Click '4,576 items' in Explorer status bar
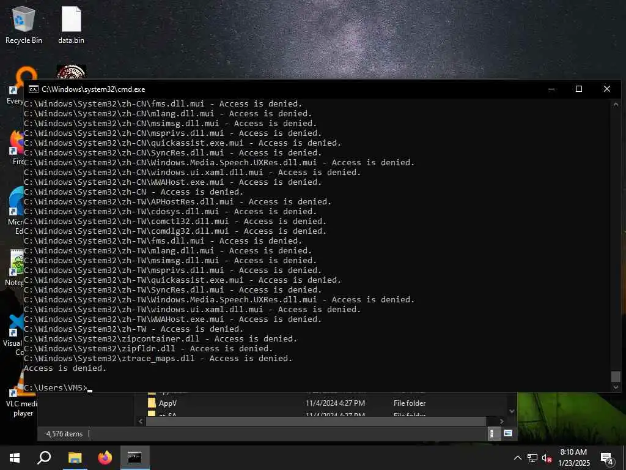This screenshot has height=470, width=626. point(64,434)
